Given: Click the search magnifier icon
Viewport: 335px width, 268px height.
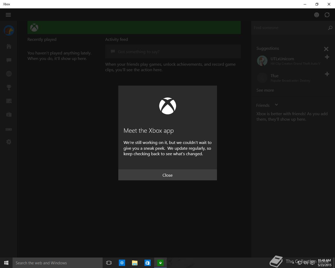Looking at the screenshot, I should click(x=330, y=28).
